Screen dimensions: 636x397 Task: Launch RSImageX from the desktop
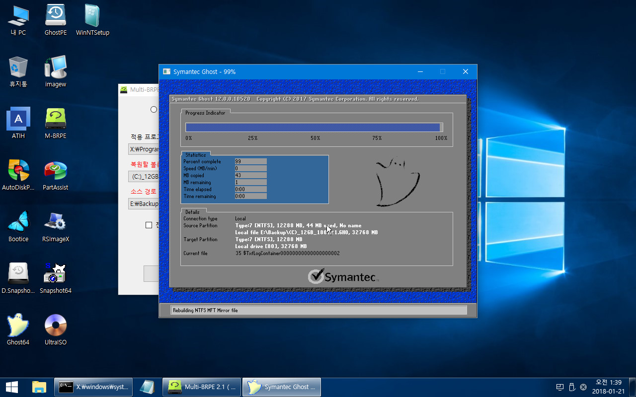click(x=56, y=226)
